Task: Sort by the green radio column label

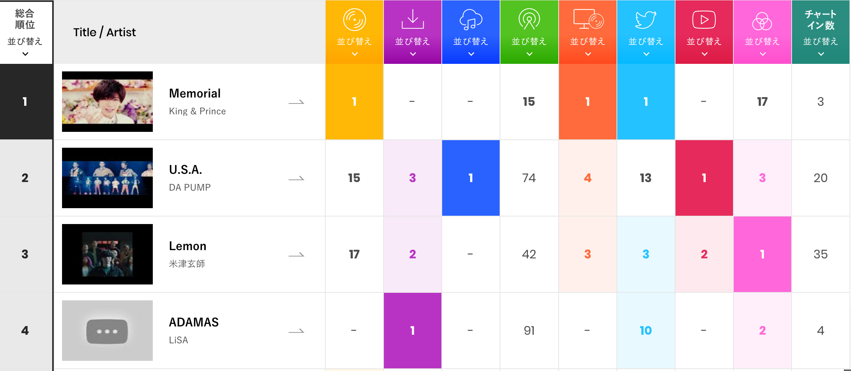Action: pyautogui.click(x=529, y=42)
